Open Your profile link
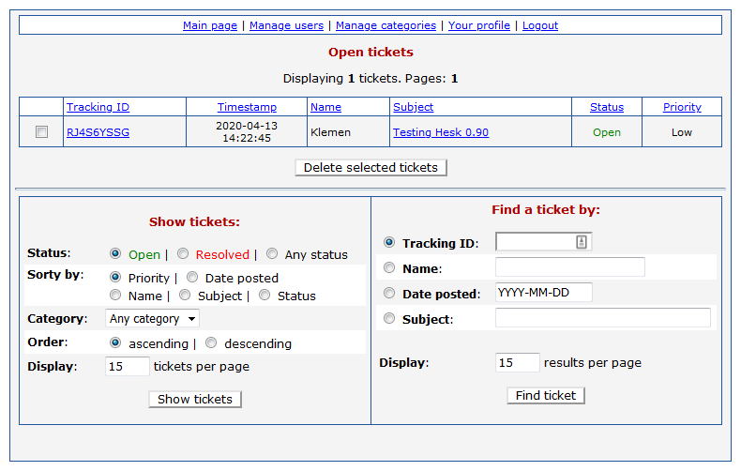Viewport: 741px width, 471px height. pyautogui.click(x=478, y=25)
